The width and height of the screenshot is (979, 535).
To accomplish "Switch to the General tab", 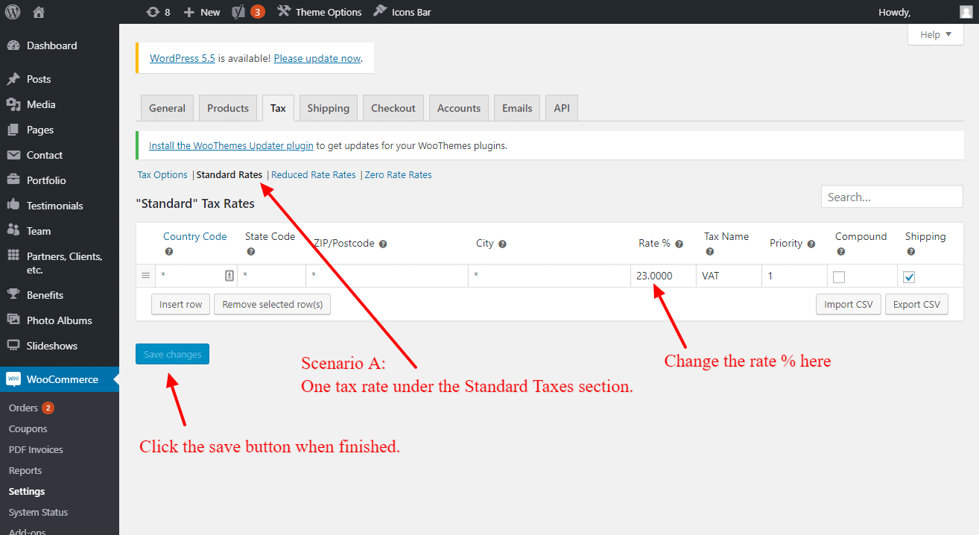I will (167, 108).
